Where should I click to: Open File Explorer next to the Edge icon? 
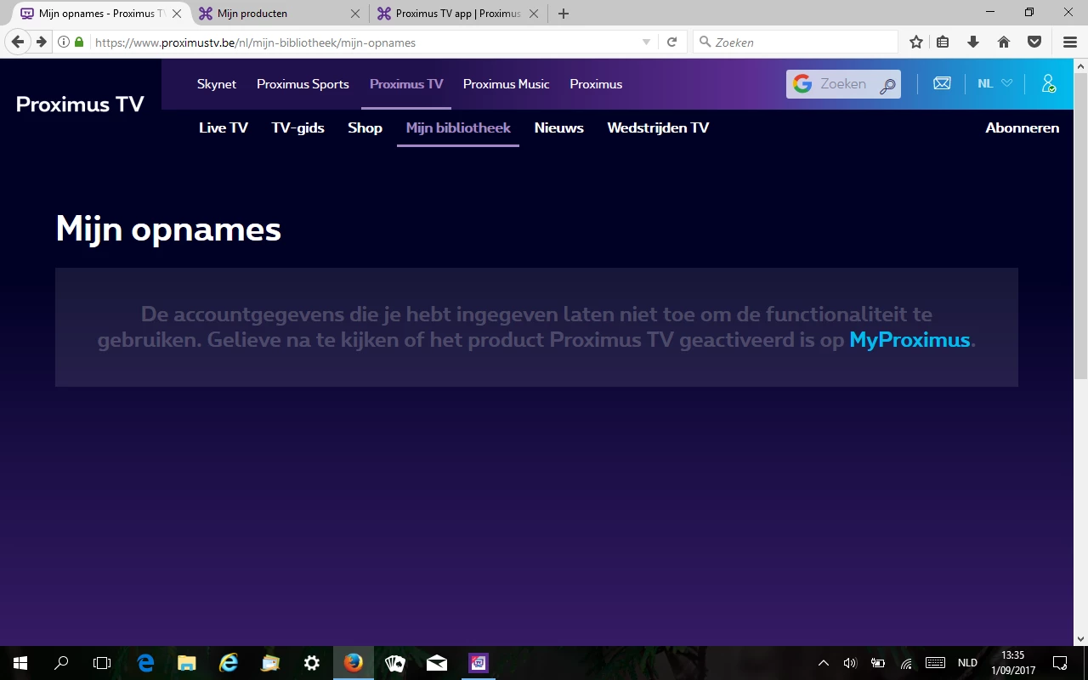(x=187, y=663)
